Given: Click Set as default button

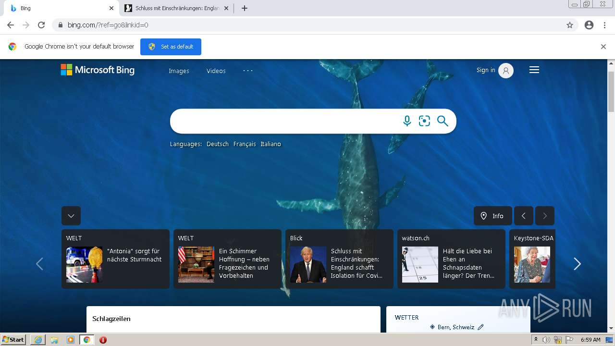Looking at the screenshot, I should [171, 47].
